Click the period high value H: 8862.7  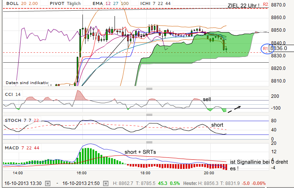point(123,183)
